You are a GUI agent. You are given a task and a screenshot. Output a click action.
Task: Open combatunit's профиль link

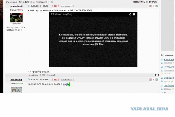point(33,75)
